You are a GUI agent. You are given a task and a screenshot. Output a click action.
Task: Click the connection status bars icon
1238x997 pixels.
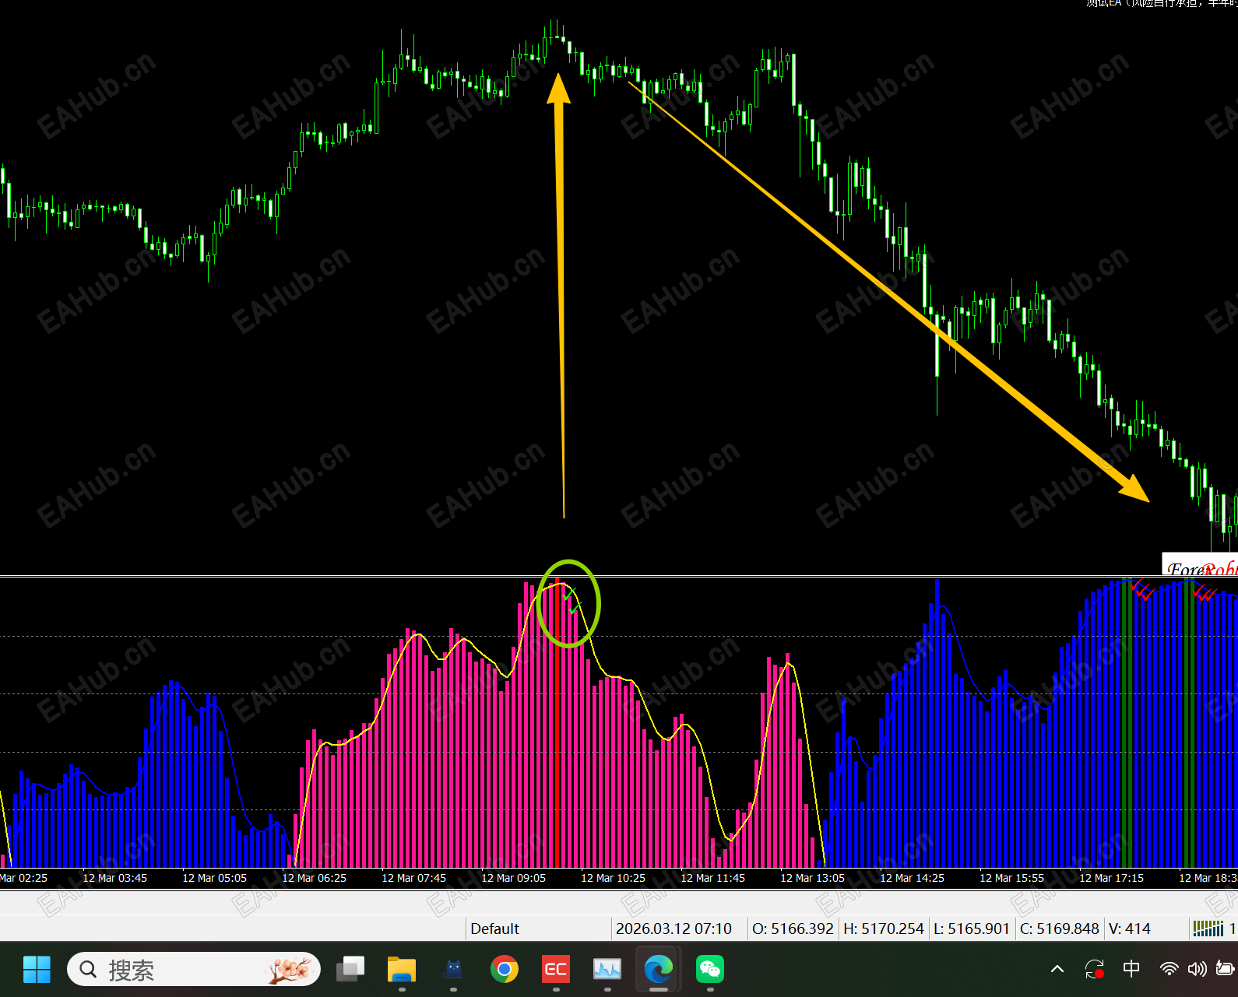click(x=1208, y=928)
